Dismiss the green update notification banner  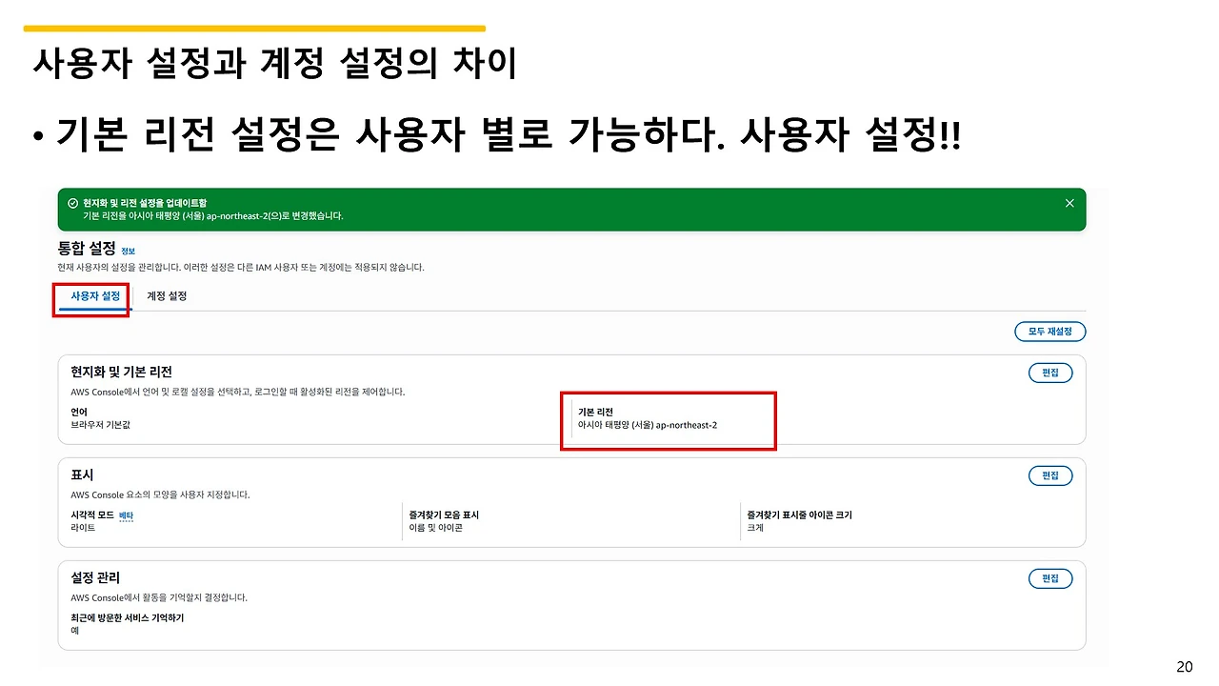coord(1069,202)
